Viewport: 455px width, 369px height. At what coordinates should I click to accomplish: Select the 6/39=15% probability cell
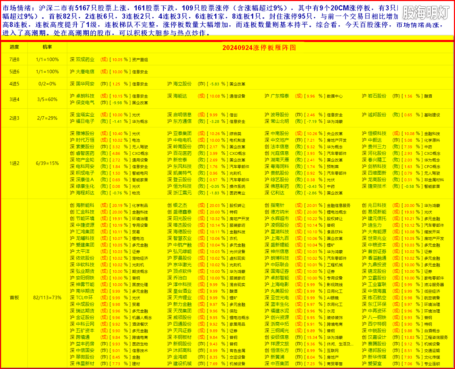[47, 163]
